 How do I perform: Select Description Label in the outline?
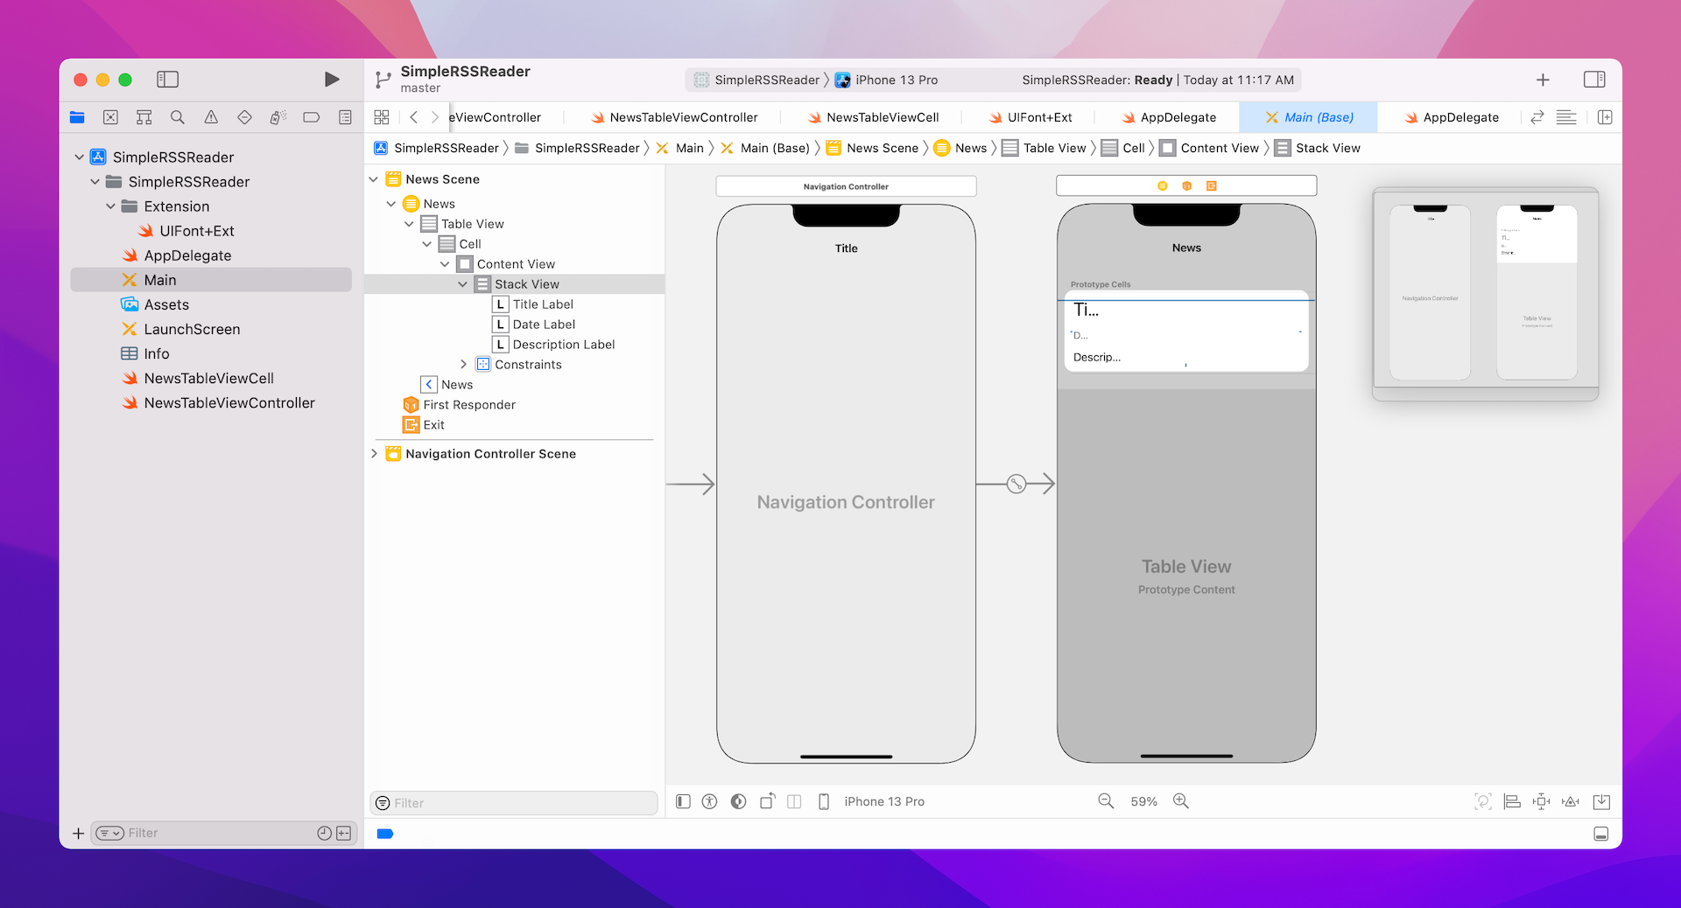tap(563, 345)
